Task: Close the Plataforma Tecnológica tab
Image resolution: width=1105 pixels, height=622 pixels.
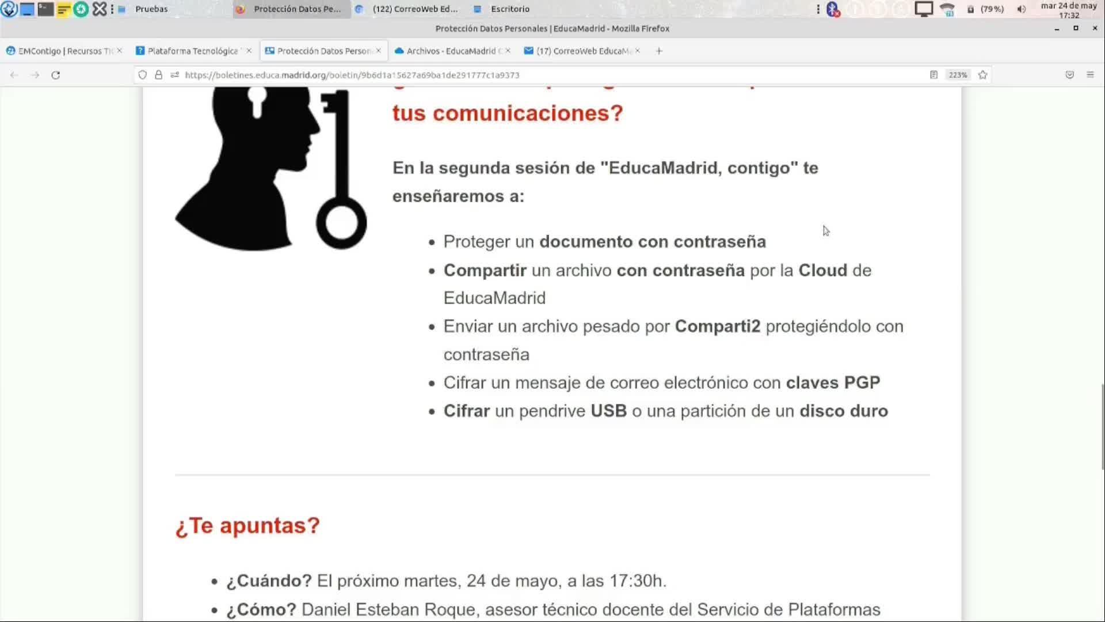Action: (249, 51)
